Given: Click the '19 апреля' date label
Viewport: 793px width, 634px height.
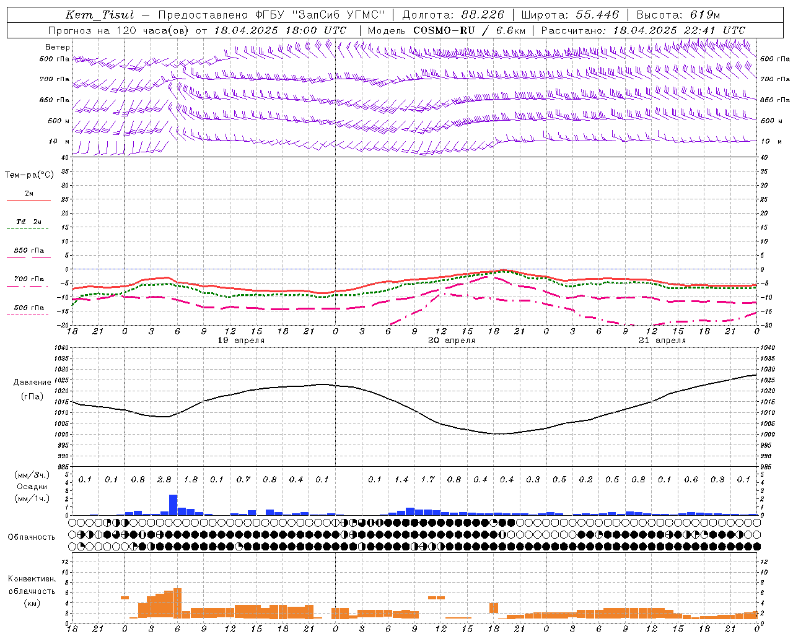Looking at the screenshot, I should [x=241, y=341].
